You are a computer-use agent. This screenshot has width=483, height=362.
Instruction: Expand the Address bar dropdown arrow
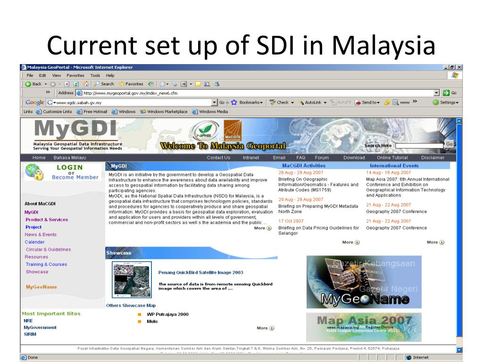click(436, 93)
